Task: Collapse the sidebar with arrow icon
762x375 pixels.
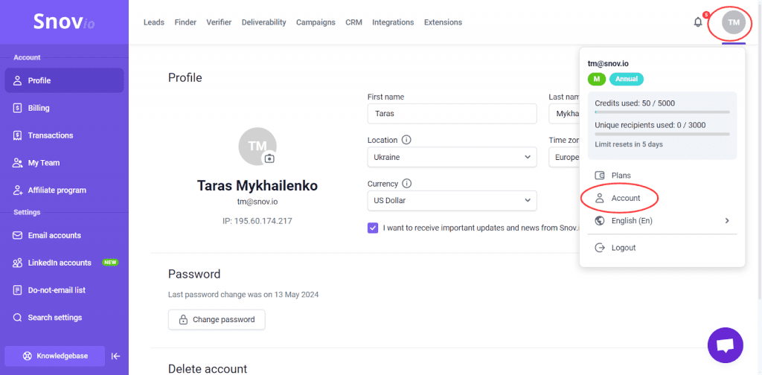Action: click(115, 356)
